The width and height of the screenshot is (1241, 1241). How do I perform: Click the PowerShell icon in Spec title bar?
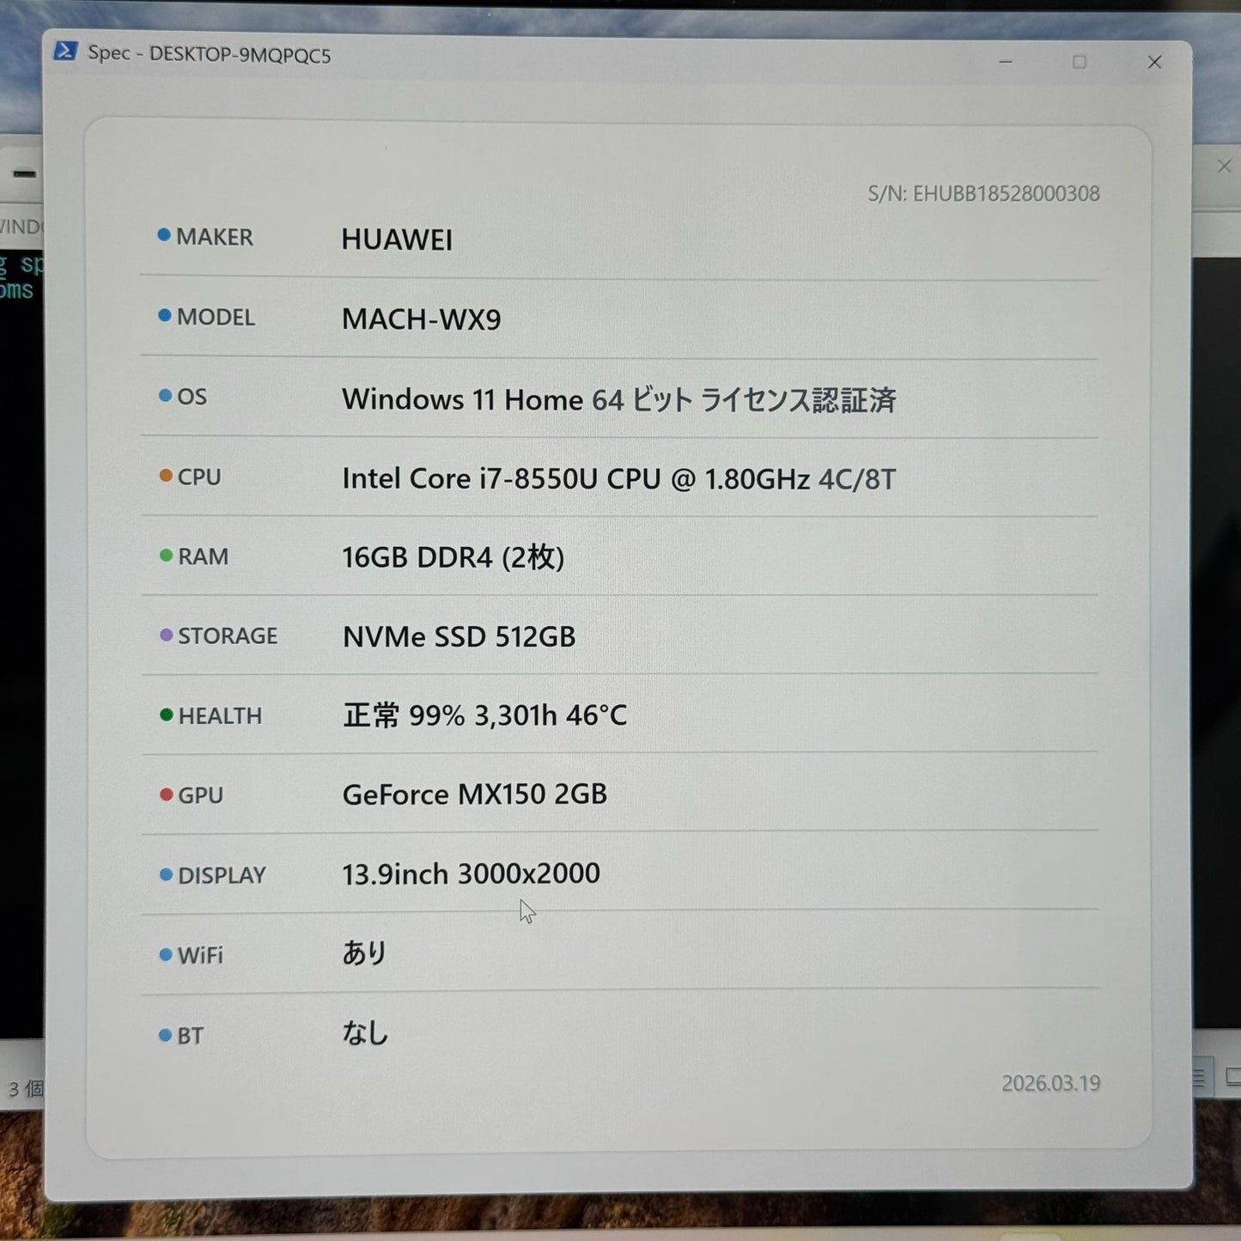click(x=65, y=52)
